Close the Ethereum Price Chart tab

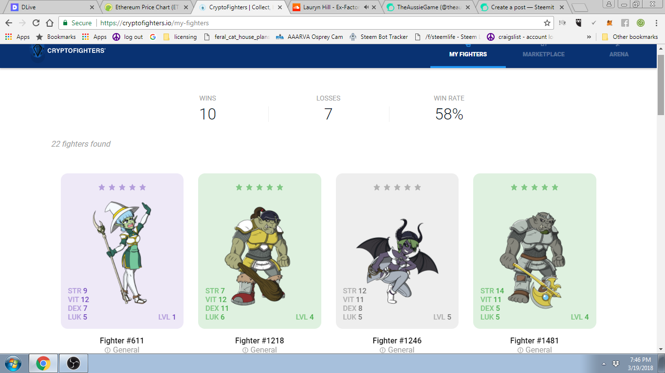tap(186, 7)
